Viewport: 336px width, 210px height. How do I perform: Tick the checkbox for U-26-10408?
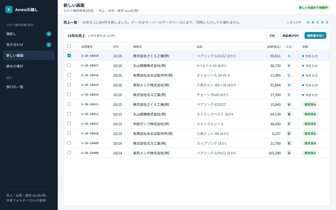pos(69,153)
